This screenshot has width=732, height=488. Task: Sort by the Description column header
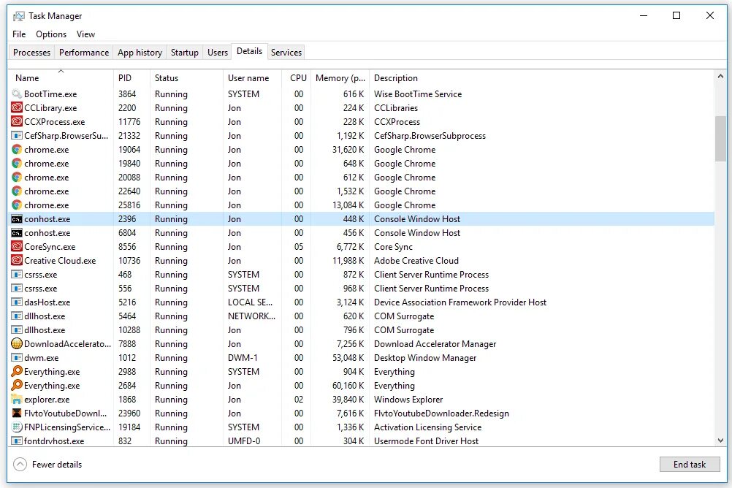click(541, 78)
